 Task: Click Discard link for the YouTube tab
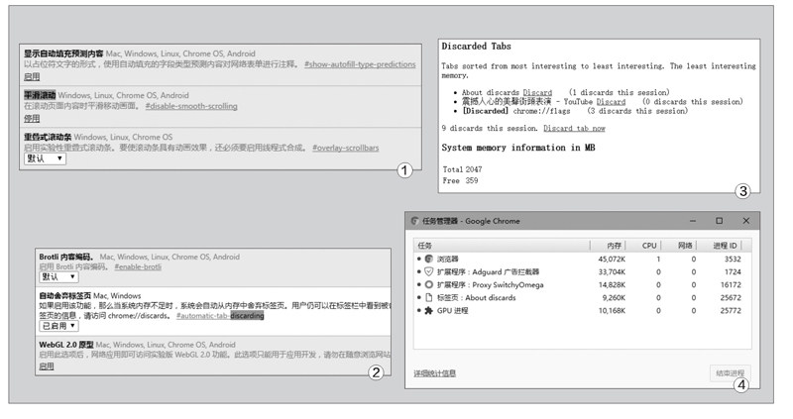coord(611,102)
